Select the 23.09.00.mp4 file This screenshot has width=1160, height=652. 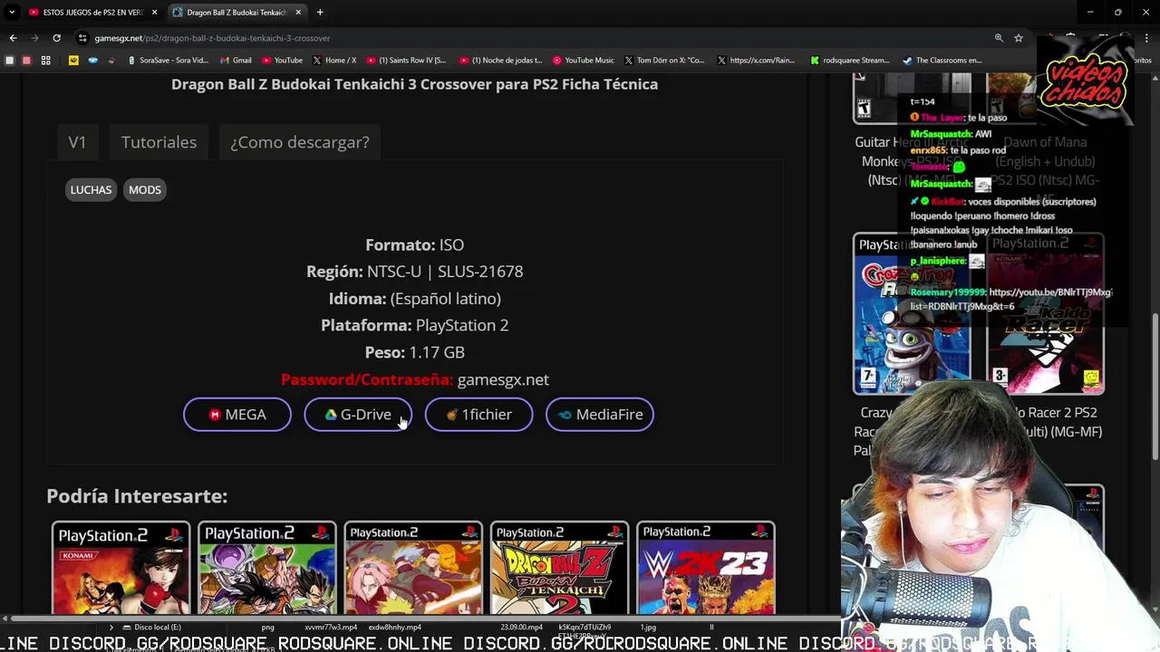tap(521, 627)
